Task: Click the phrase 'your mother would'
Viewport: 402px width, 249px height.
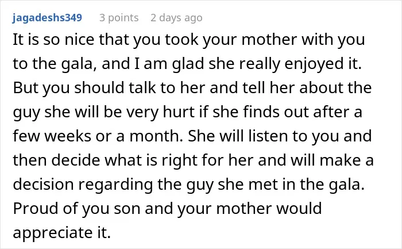Action: pyautogui.click(x=250, y=208)
